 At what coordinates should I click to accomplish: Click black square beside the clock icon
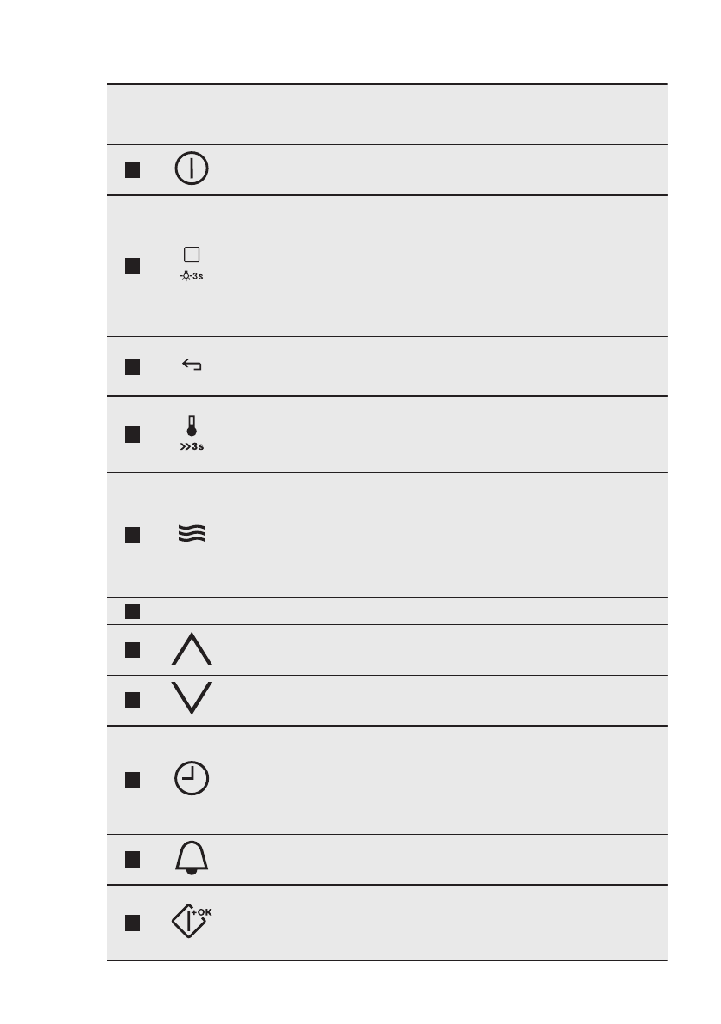click(x=131, y=779)
